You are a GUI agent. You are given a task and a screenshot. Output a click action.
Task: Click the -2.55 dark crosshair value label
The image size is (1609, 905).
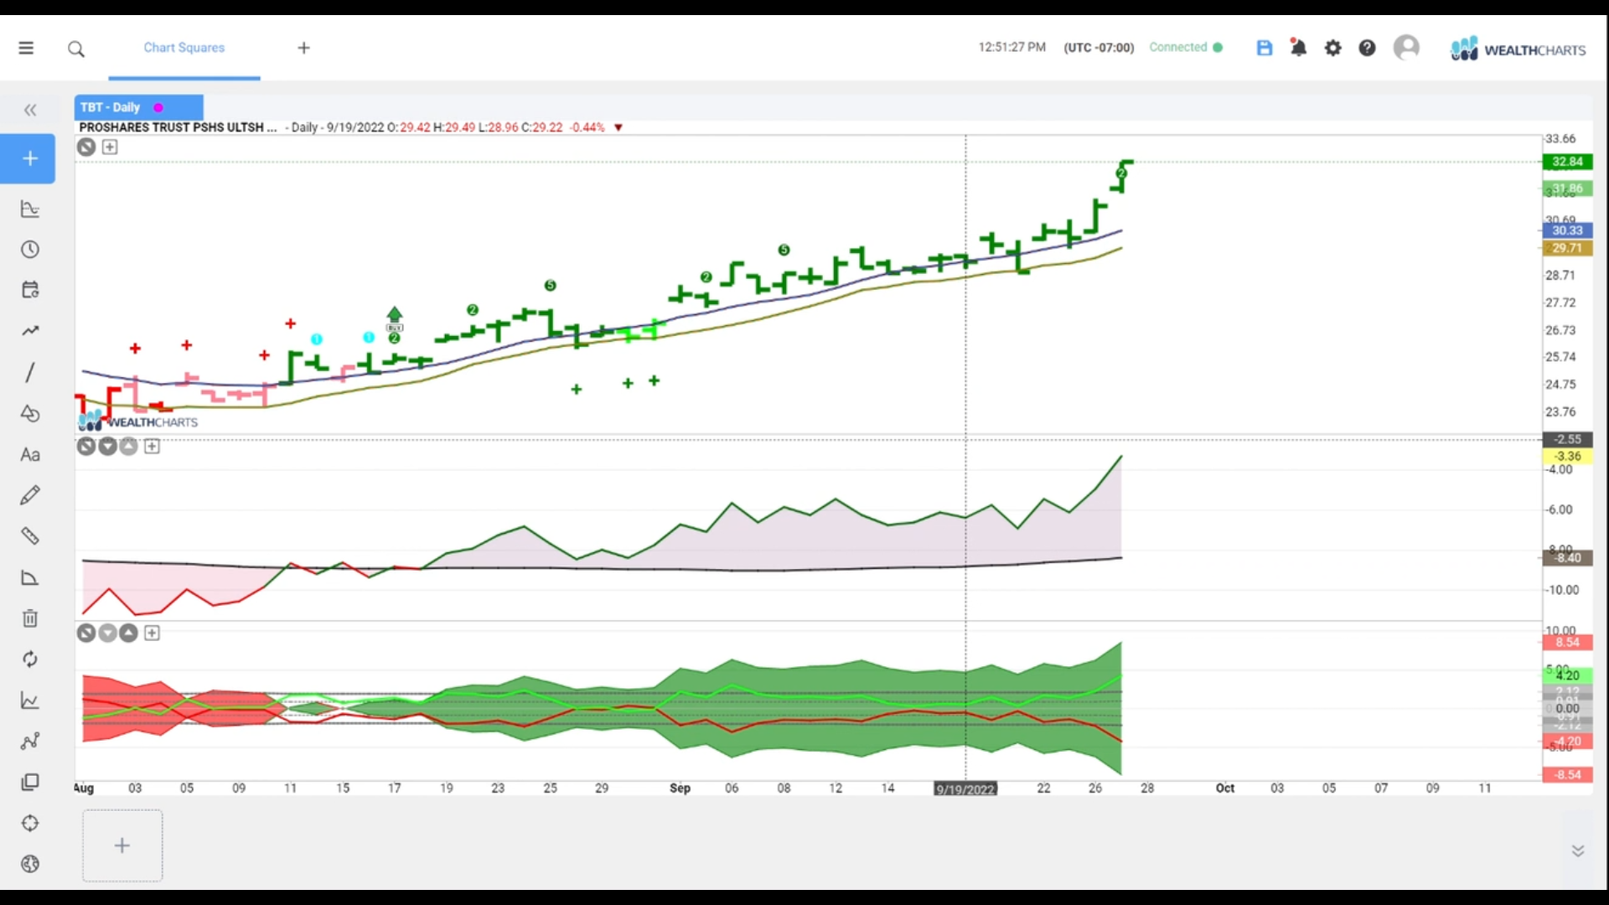[x=1567, y=439]
